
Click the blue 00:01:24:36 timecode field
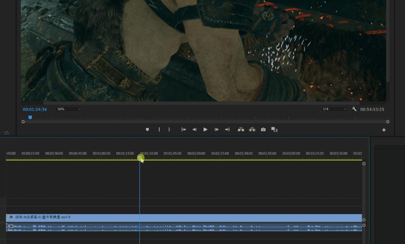click(35, 109)
